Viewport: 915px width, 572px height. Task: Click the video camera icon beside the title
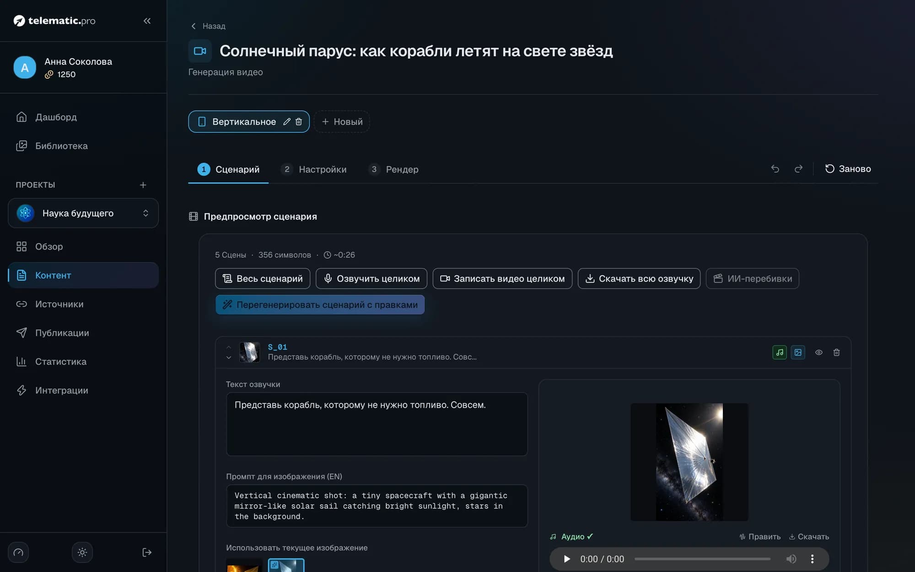point(200,51)
